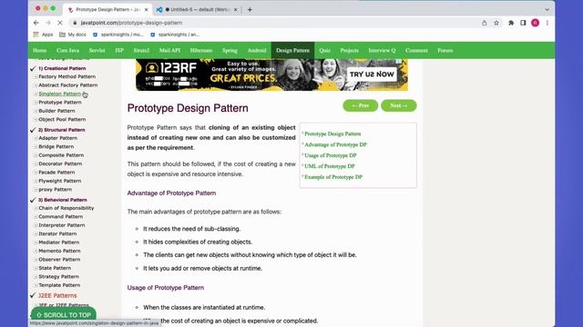This screenshot has width=583, height=327.
Task: Open Decorator Pattern sidebar link
Action: pos(60,163)
